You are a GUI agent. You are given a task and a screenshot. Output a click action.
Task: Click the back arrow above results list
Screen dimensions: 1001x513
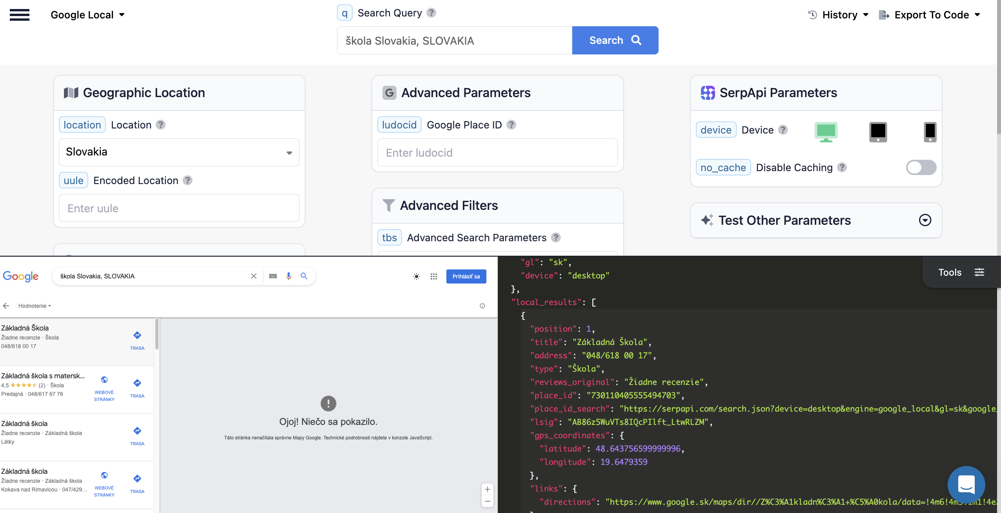click(x=6, y=306)
